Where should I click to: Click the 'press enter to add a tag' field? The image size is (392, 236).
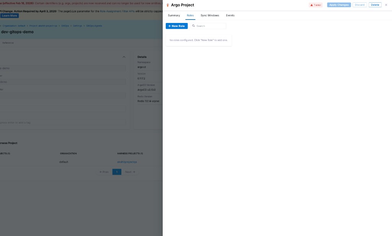(63, 123)
